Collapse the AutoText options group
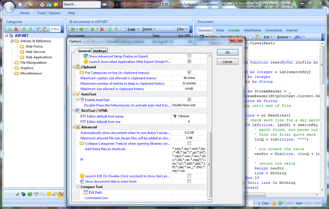This screenshot has width=329, height=209. [74, 94]
